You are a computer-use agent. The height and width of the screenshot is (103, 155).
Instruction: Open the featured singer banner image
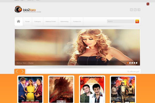coord(78,47)
